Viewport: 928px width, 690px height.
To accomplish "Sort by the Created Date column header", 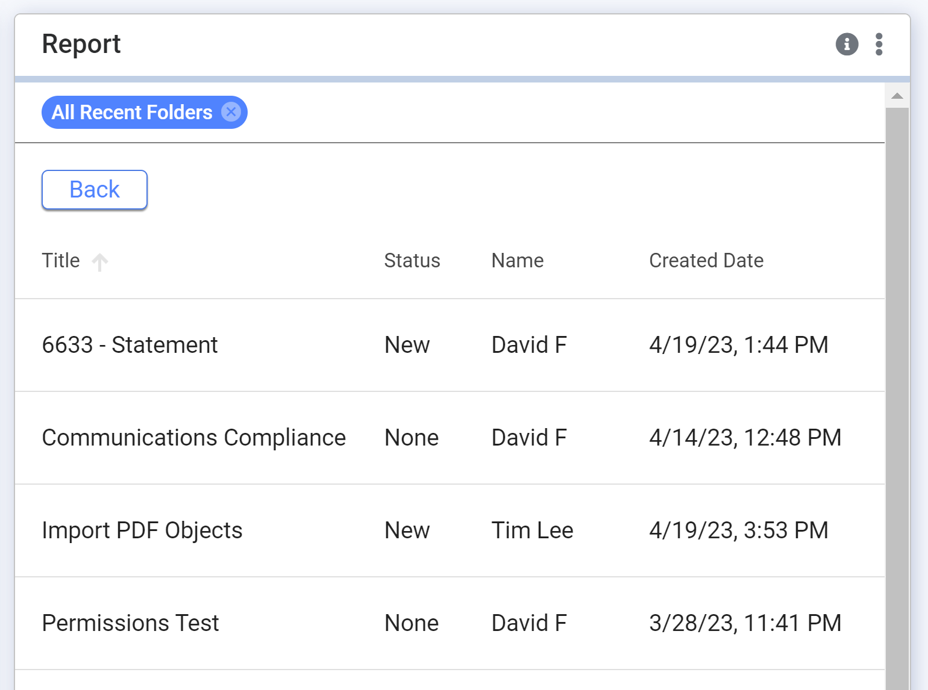I will point(706,261).
